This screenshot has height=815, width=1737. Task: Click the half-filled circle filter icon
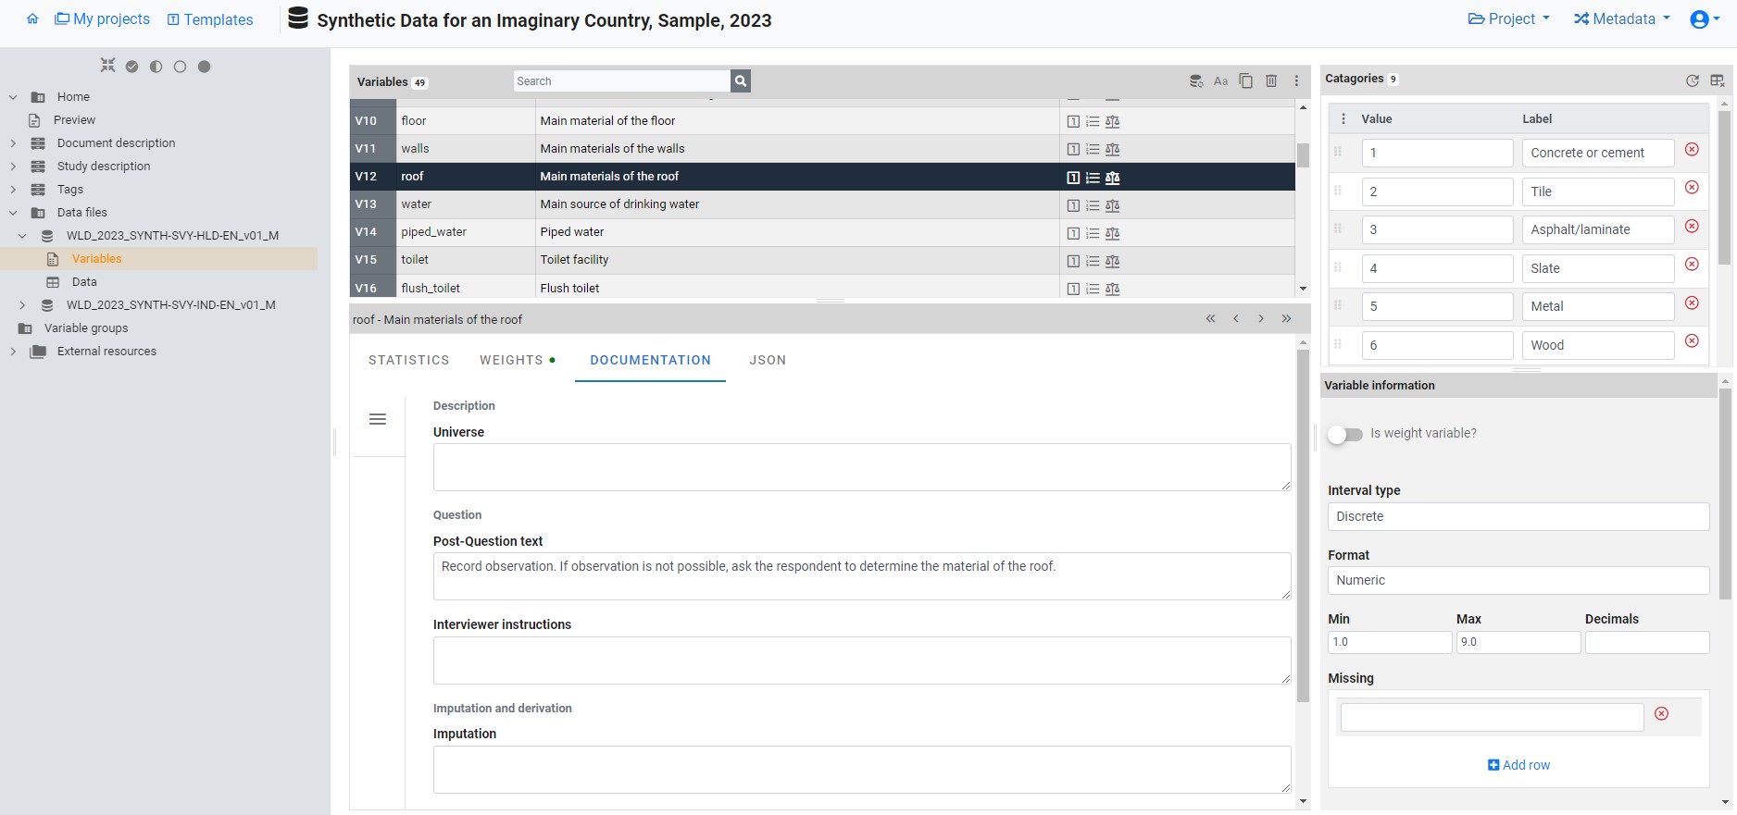point(156,67)
